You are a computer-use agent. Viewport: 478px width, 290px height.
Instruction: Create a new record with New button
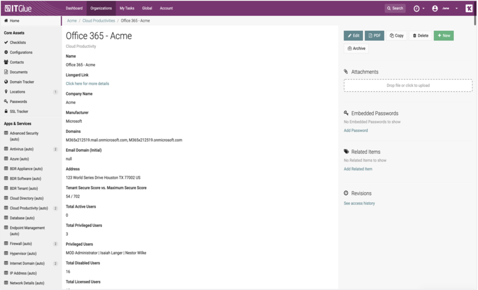pos(443,35)
